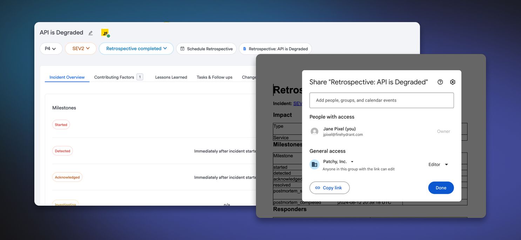
Task: Click the calendar icon on Schedule Retrospective
Action: (x=182, y=49)
